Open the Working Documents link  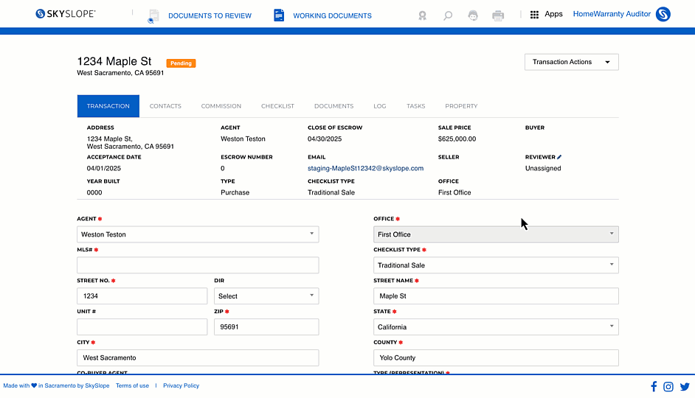[333, 16]
